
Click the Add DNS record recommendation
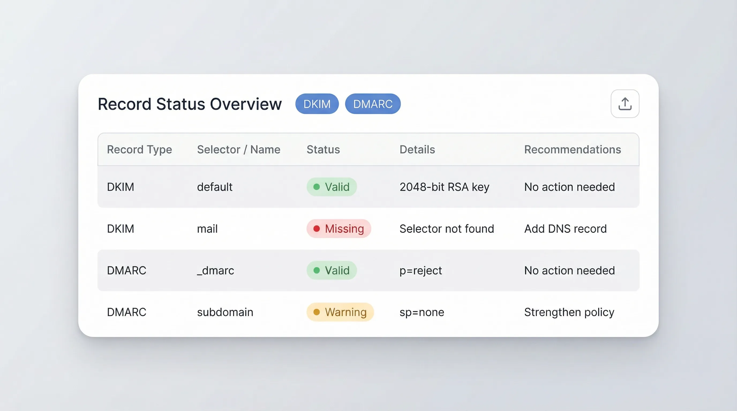tap(566, 228)
